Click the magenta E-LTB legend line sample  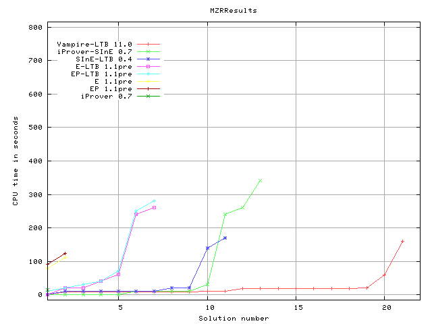tap(148, 66)
